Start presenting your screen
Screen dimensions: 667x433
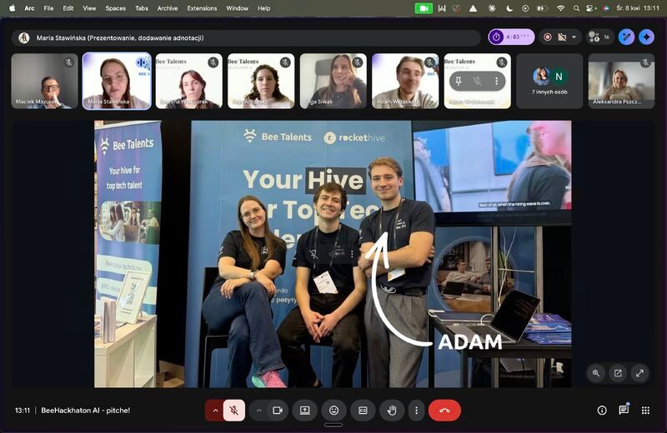pyautogui.click(x=305, y=410)
